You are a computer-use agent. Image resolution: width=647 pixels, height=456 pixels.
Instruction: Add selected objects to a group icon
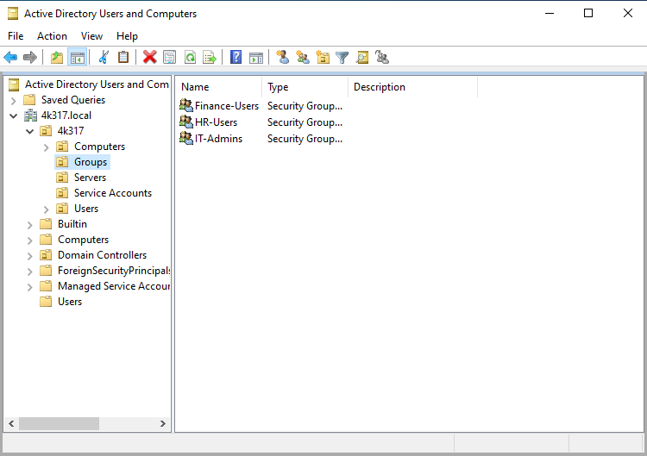[x=382, y=57]
